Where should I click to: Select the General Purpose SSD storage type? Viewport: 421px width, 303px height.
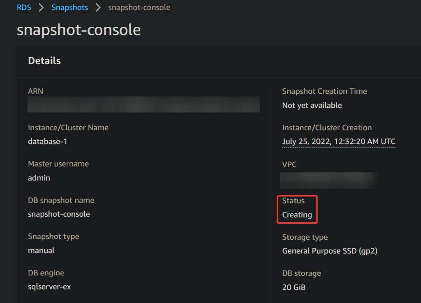click(330, 251)
